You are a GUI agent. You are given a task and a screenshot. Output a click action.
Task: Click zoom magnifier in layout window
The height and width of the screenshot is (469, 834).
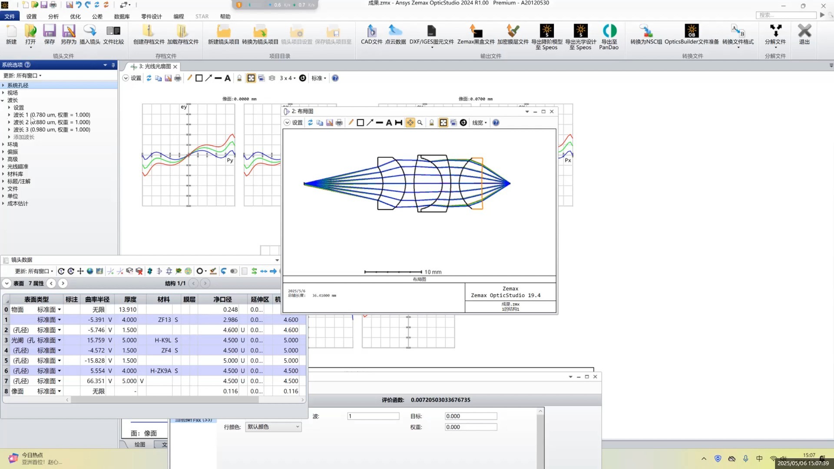pyautogui.click(x=420, y=123)
